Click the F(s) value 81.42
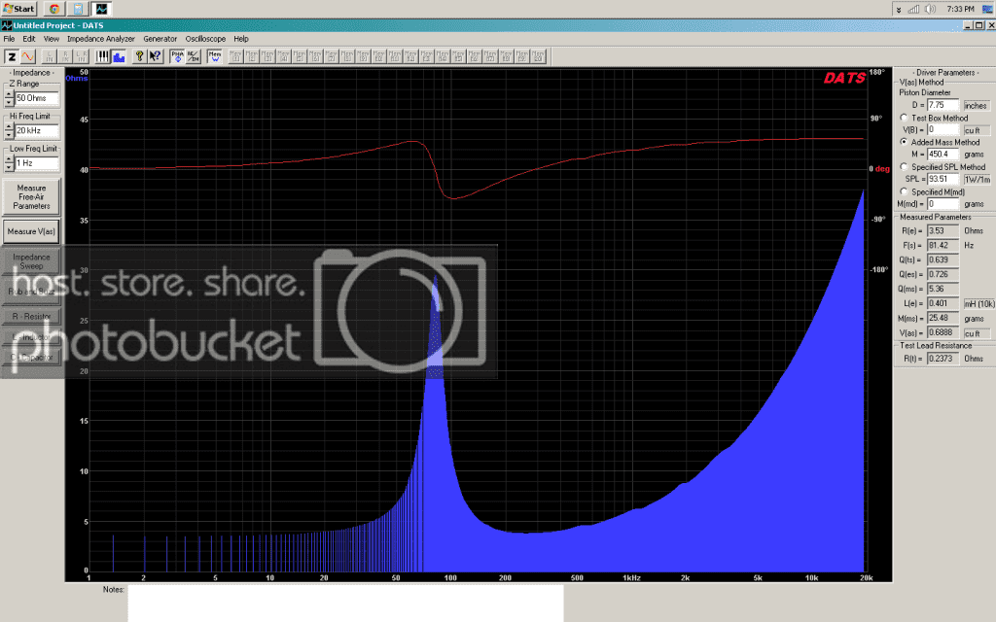Viewport: 996px width, 622px height. 943,246
